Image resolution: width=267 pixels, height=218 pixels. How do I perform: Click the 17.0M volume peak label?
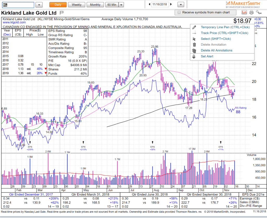click(x=192, y=149)
